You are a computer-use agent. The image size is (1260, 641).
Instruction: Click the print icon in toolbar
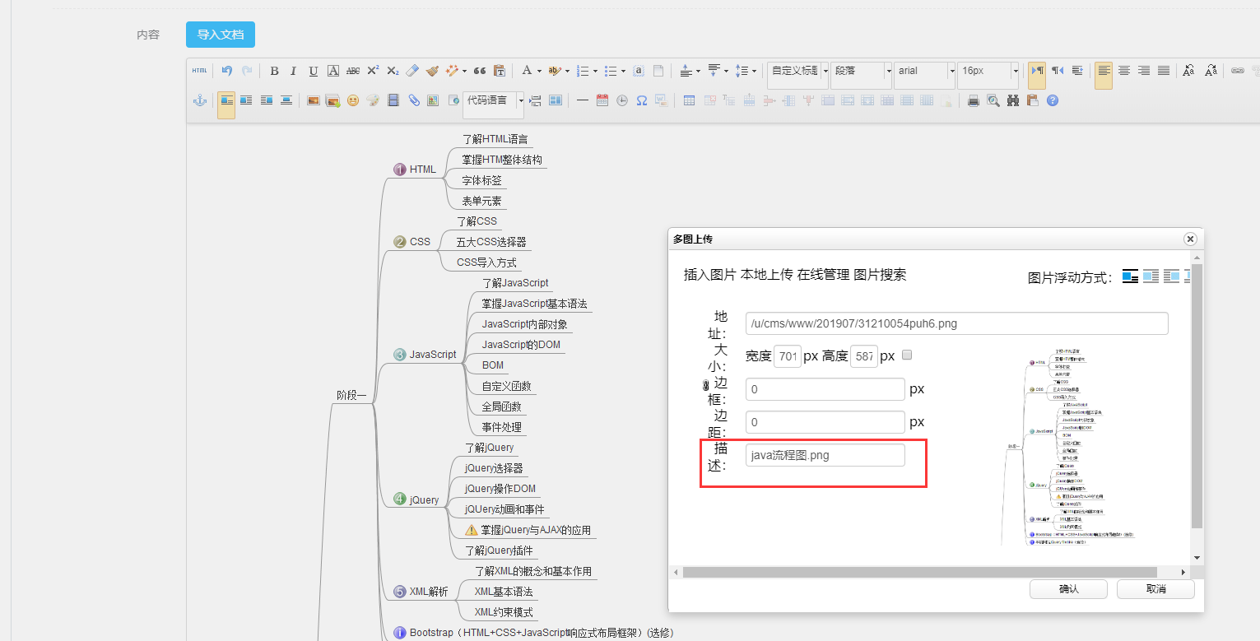click(x=973, y=100)
